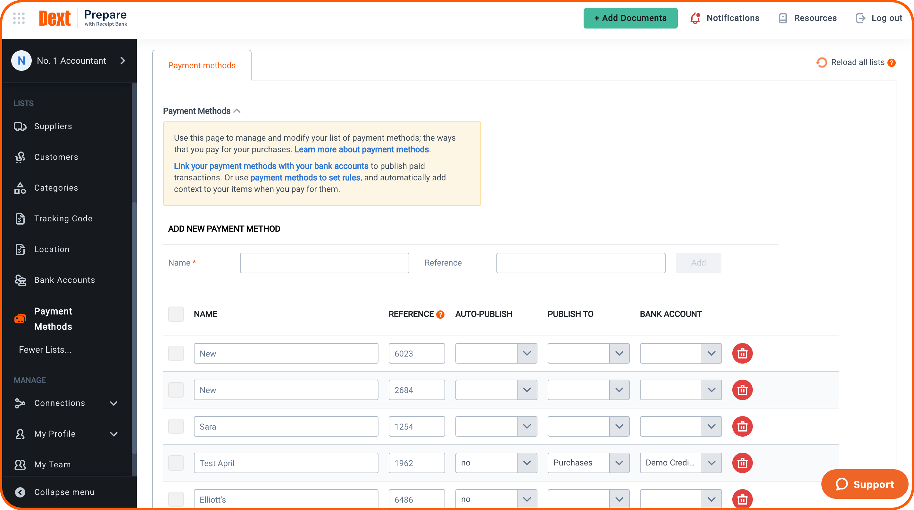This screenshot has width=914, height=510.
Task: Follow Link your payment methods with bank accounts
Action: (x=271, y=166)
